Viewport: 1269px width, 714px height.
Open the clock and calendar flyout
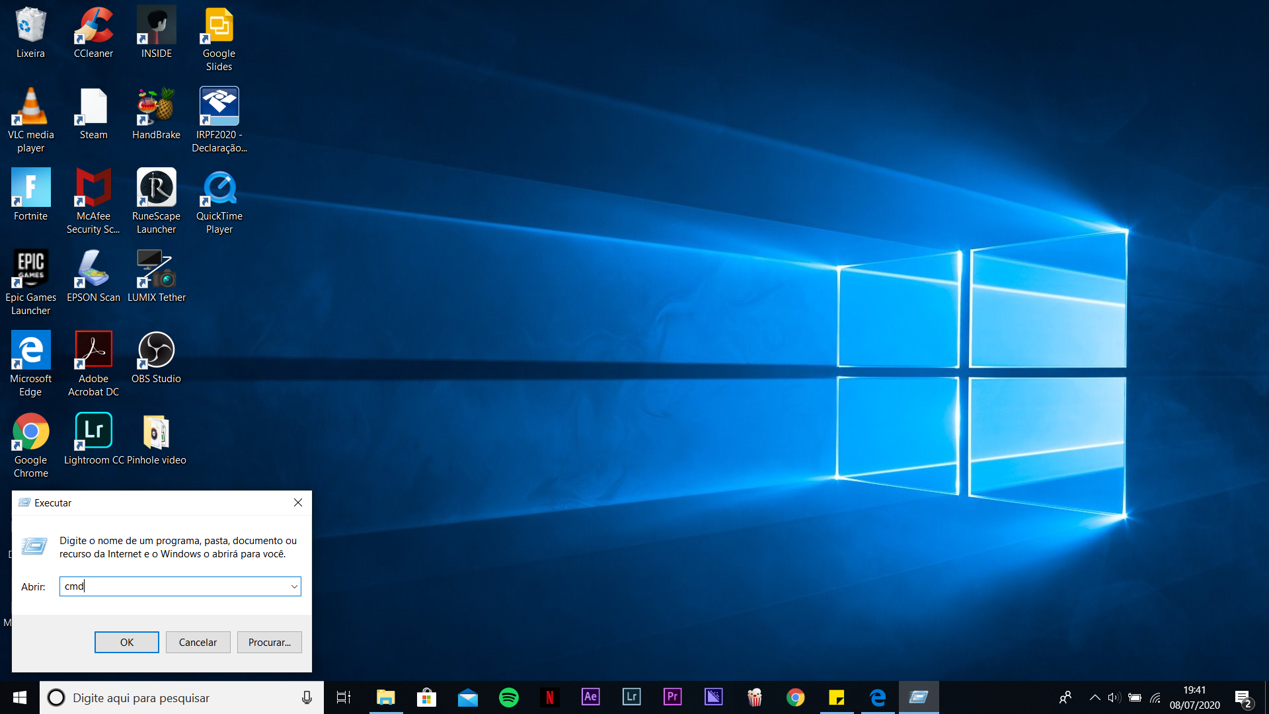1194,697
